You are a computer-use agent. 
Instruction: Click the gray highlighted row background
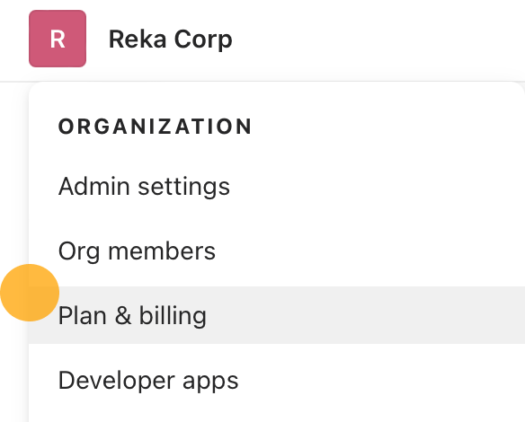pos(365,315)
